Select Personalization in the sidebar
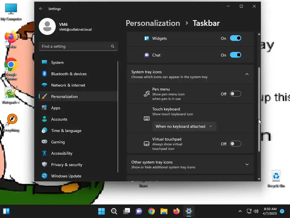This screenshot has width=290, height=218. pyautogui.click(x=78, y=97)
